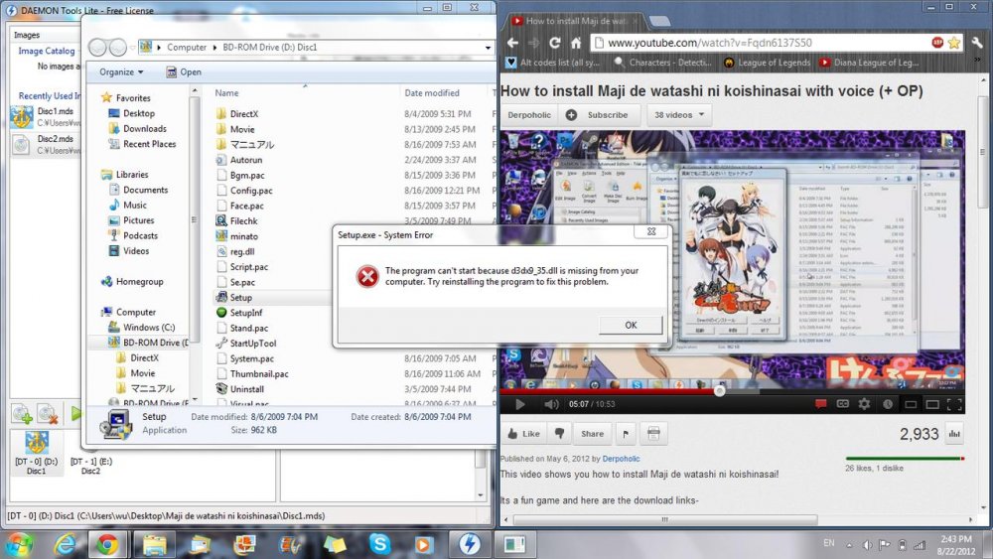Screen dimensions: 993x559
Task: Expand the 38 videos dropdown
Action: tap(673, 114)
